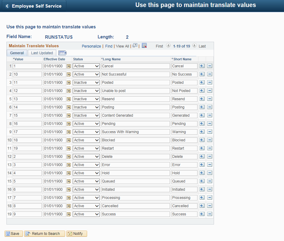284x241 pixels.
Task: Delete the Success row
Action: tap(209, 214)
